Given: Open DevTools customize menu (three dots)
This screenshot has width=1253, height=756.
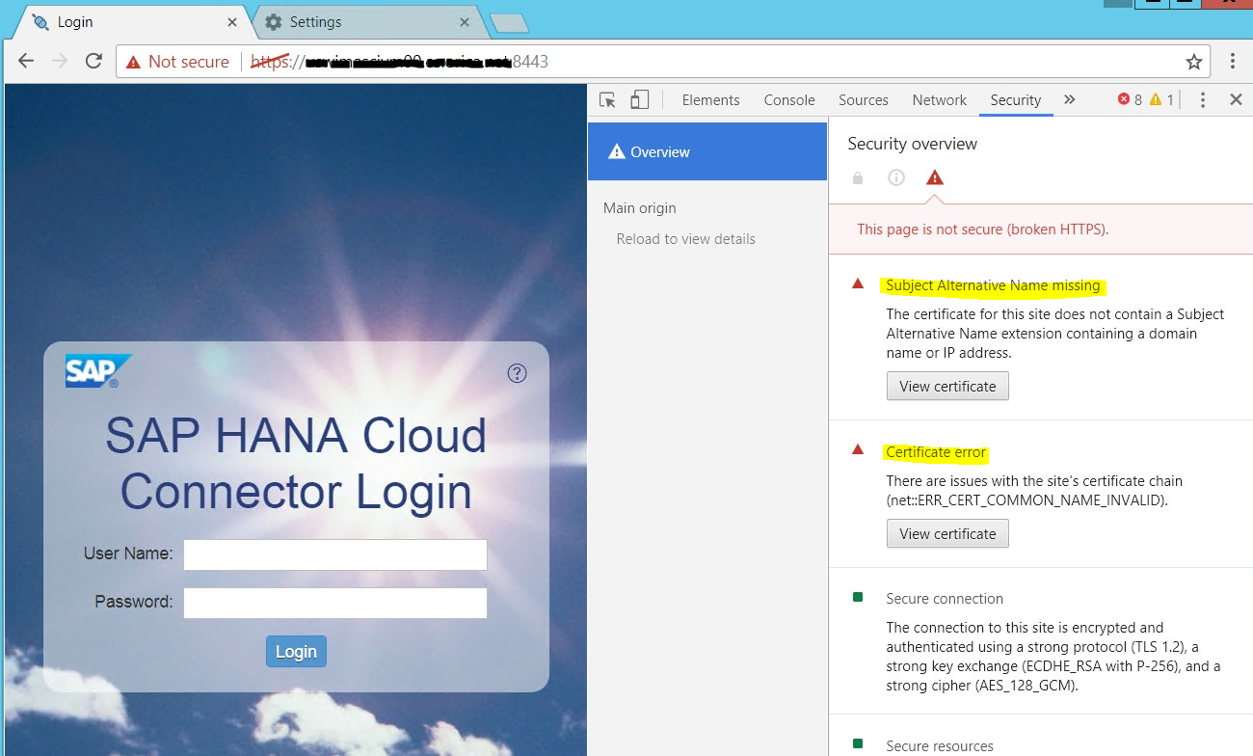Looking at the screenshot, I should [x=1202, y=99].
